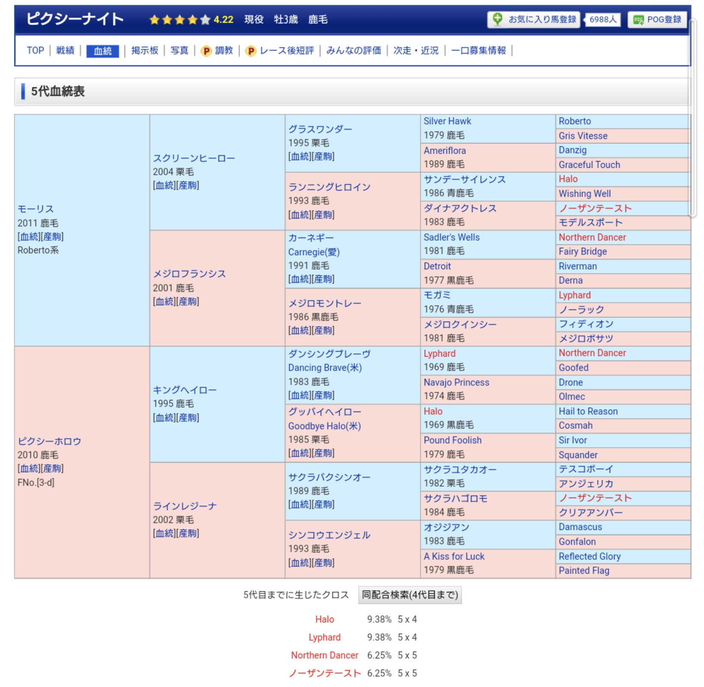704x687 pixels.
Task: Click the グッバイヘイロー link
Action: point(325,412)
